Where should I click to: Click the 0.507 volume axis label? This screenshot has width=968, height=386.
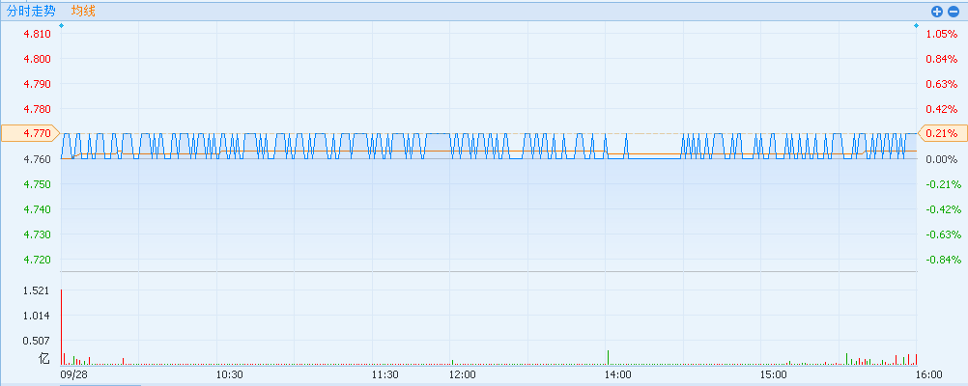[36, 341]
